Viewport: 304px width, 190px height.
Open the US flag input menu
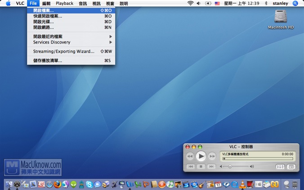pos(217,3)
